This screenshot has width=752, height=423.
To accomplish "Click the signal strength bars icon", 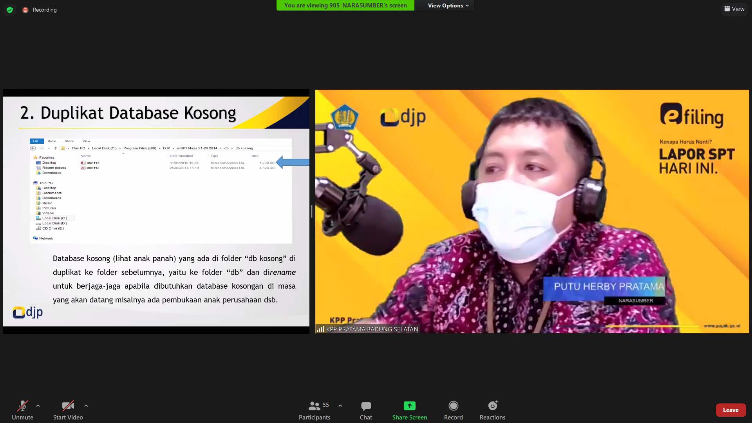I will (320, 329).
